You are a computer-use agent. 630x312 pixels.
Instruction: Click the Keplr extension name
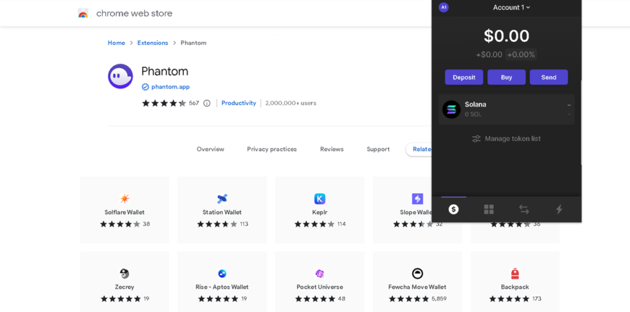[x=320, y=212]
